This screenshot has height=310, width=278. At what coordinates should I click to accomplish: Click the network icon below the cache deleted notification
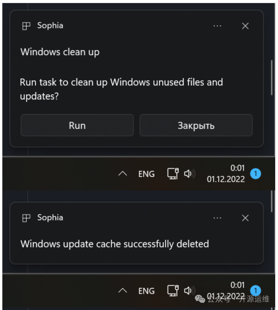coord(173,290)
